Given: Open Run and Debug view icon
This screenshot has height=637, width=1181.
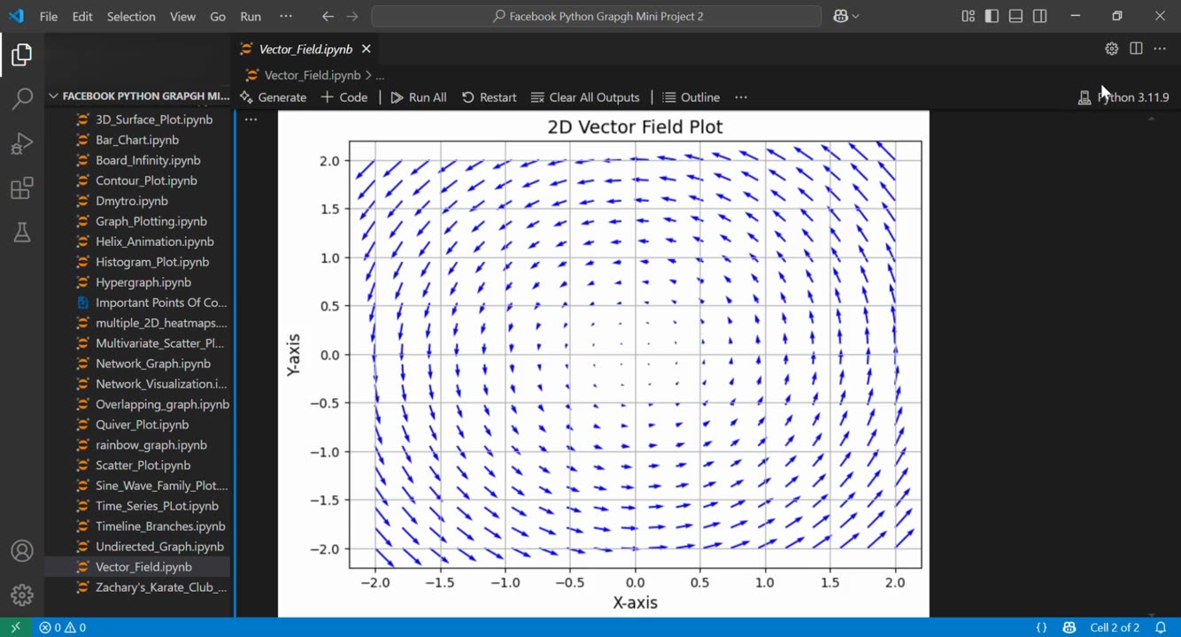Looking at the screenshot, I should pyautogui.click(x=22, y=143).
